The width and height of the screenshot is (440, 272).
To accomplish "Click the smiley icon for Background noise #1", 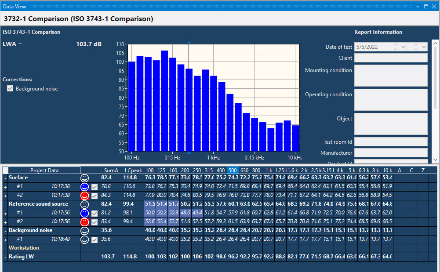I will click(x=84, y=239).
